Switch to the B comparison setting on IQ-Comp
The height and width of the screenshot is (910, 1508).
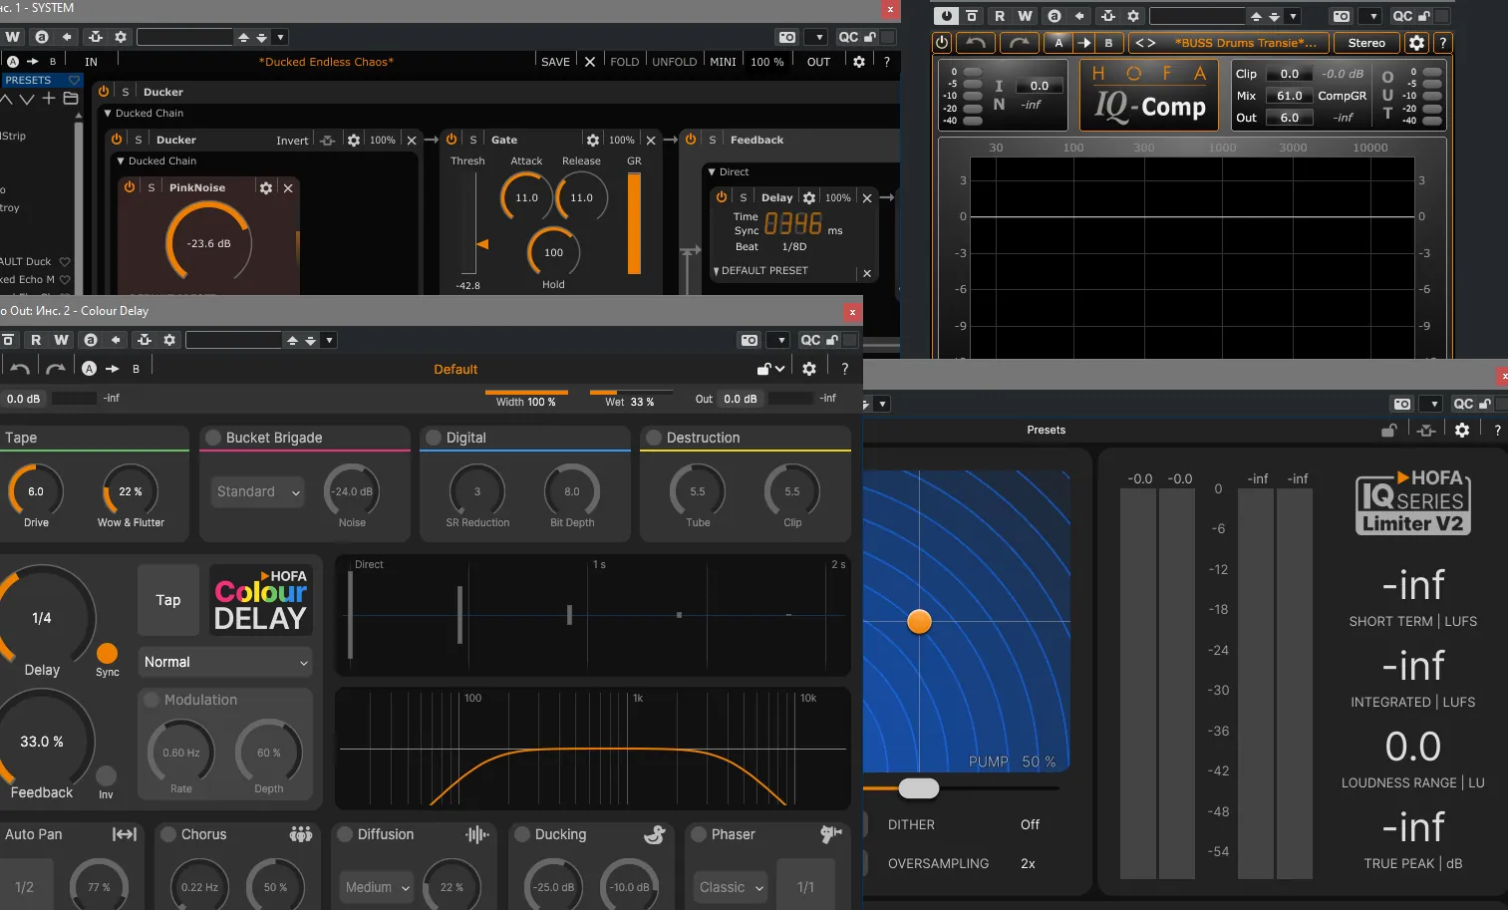(1107, 42)
